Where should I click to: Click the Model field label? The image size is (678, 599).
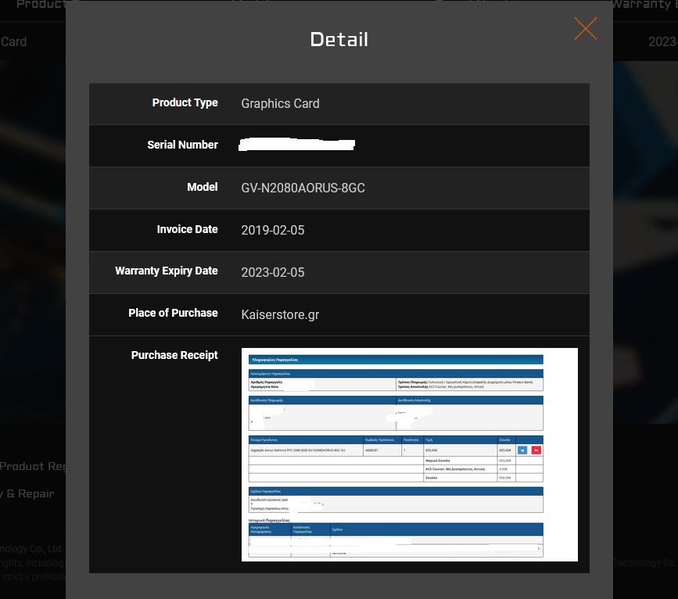[203, 187]
